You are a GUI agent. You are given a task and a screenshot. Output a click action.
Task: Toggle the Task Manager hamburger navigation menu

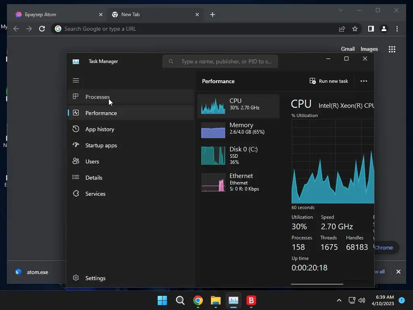tap(76, 80)
